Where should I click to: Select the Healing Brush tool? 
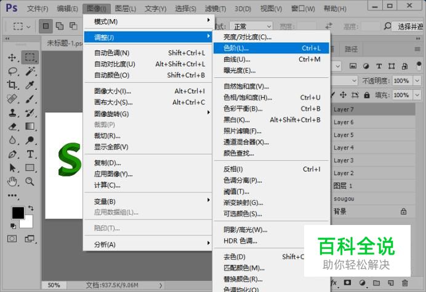pos(12,99)
